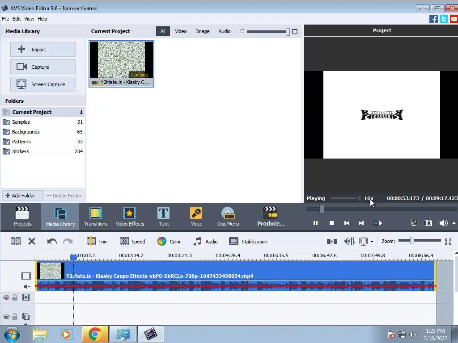Filter media by Video tab

[181, 31]
